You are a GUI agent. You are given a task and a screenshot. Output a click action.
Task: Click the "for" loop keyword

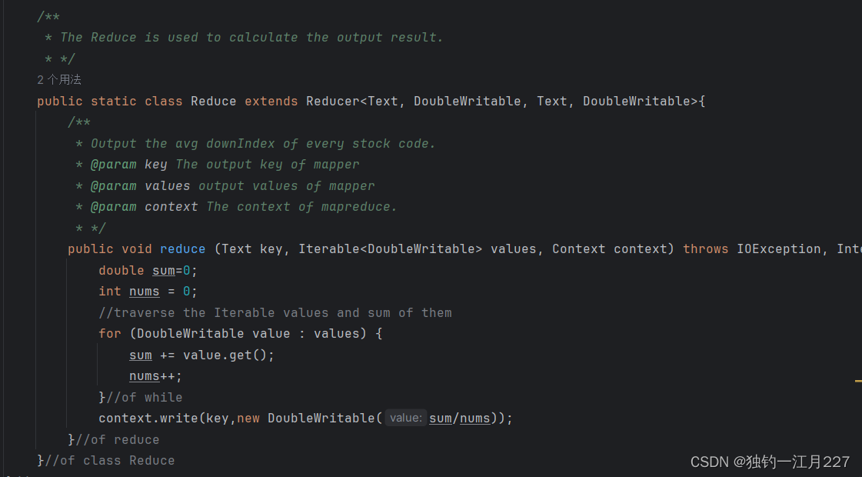[110, 334]
